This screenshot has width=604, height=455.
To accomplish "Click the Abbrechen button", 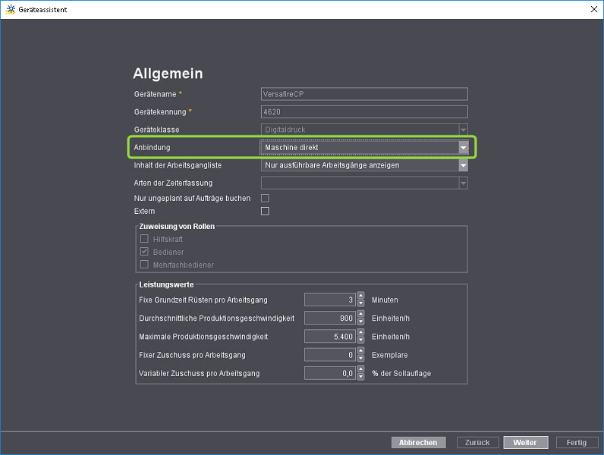I will click(x=418, y=442).
